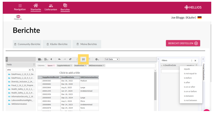
Task: Select the Diversity_Inclusion_2_24 field
Action: 23,82
